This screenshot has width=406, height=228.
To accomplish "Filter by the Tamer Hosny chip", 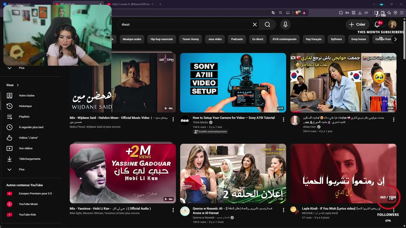I will pyautogui.click(x=191, y=39).
